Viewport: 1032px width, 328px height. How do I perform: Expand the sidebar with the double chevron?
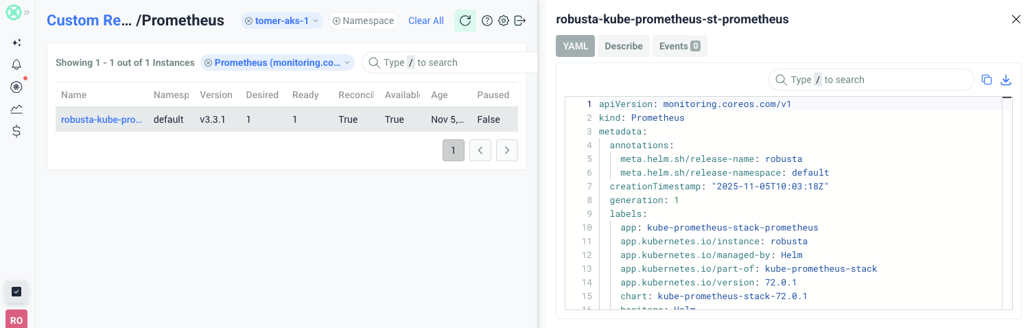(27, 12)
